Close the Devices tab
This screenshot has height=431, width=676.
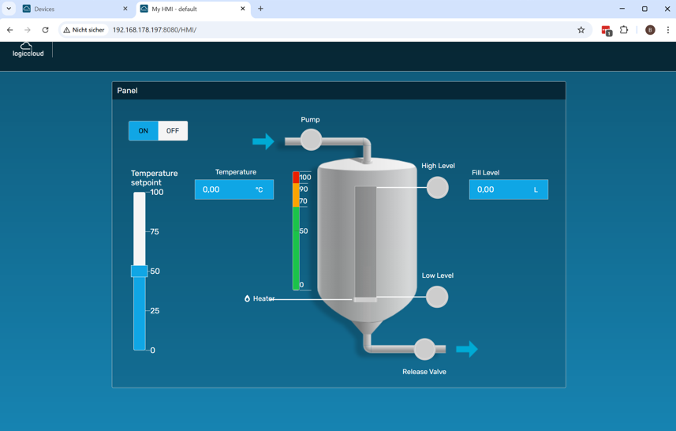pyautogui.click(x=125, y=9)
